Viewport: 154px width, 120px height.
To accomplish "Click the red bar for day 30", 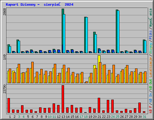I will [x=140, y=108].
